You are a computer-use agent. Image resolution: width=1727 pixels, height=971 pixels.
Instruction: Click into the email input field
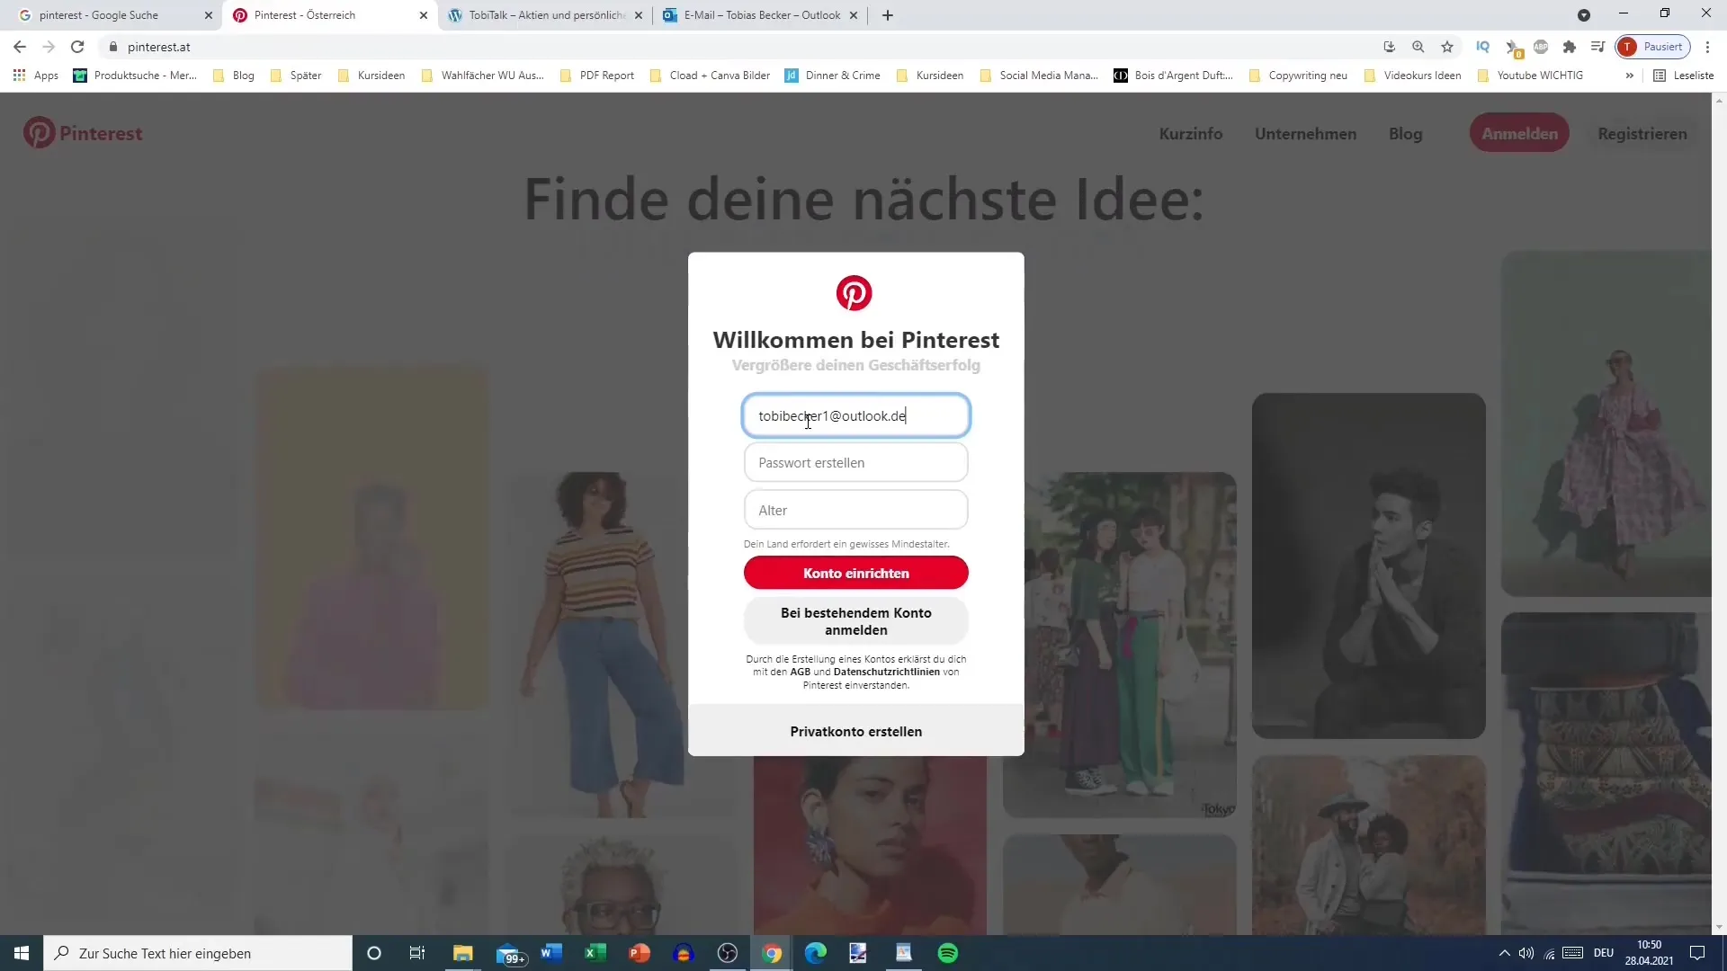[x=856, y=415]
